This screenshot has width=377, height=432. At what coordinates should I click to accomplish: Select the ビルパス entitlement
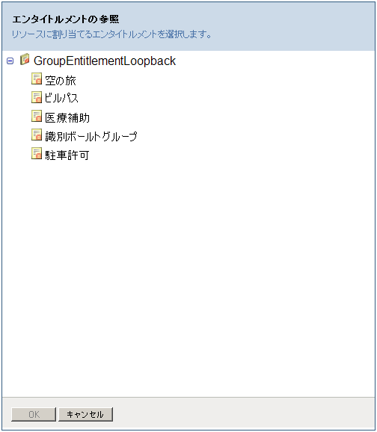(61, 98)
